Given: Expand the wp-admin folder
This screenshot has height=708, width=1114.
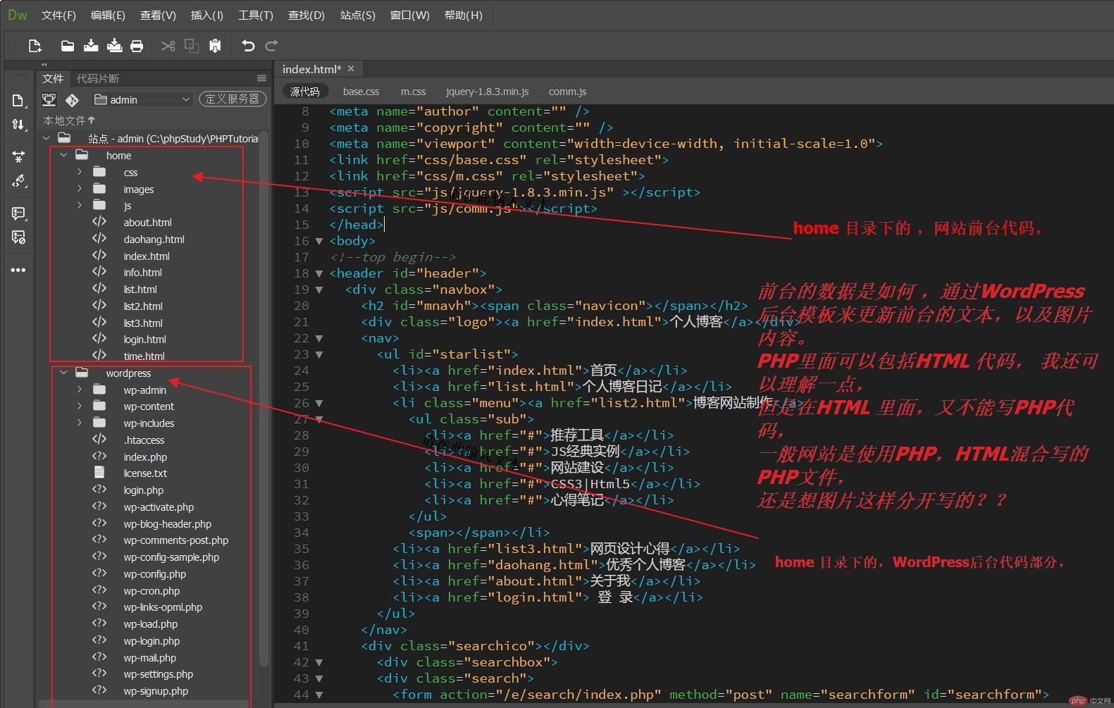Looking at the screenshot, I should coord(80,390).
